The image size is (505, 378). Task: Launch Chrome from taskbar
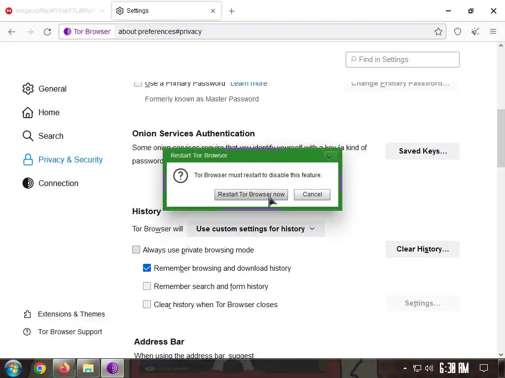[x=40, y=368]
